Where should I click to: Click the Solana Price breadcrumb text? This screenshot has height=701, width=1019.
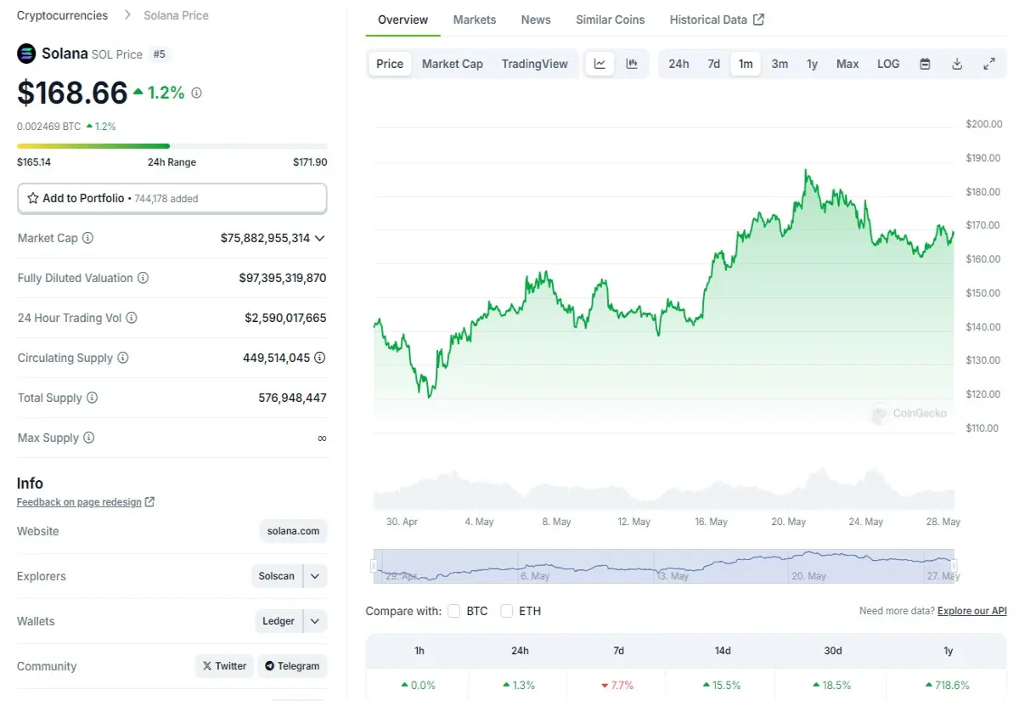click(176, 15)
